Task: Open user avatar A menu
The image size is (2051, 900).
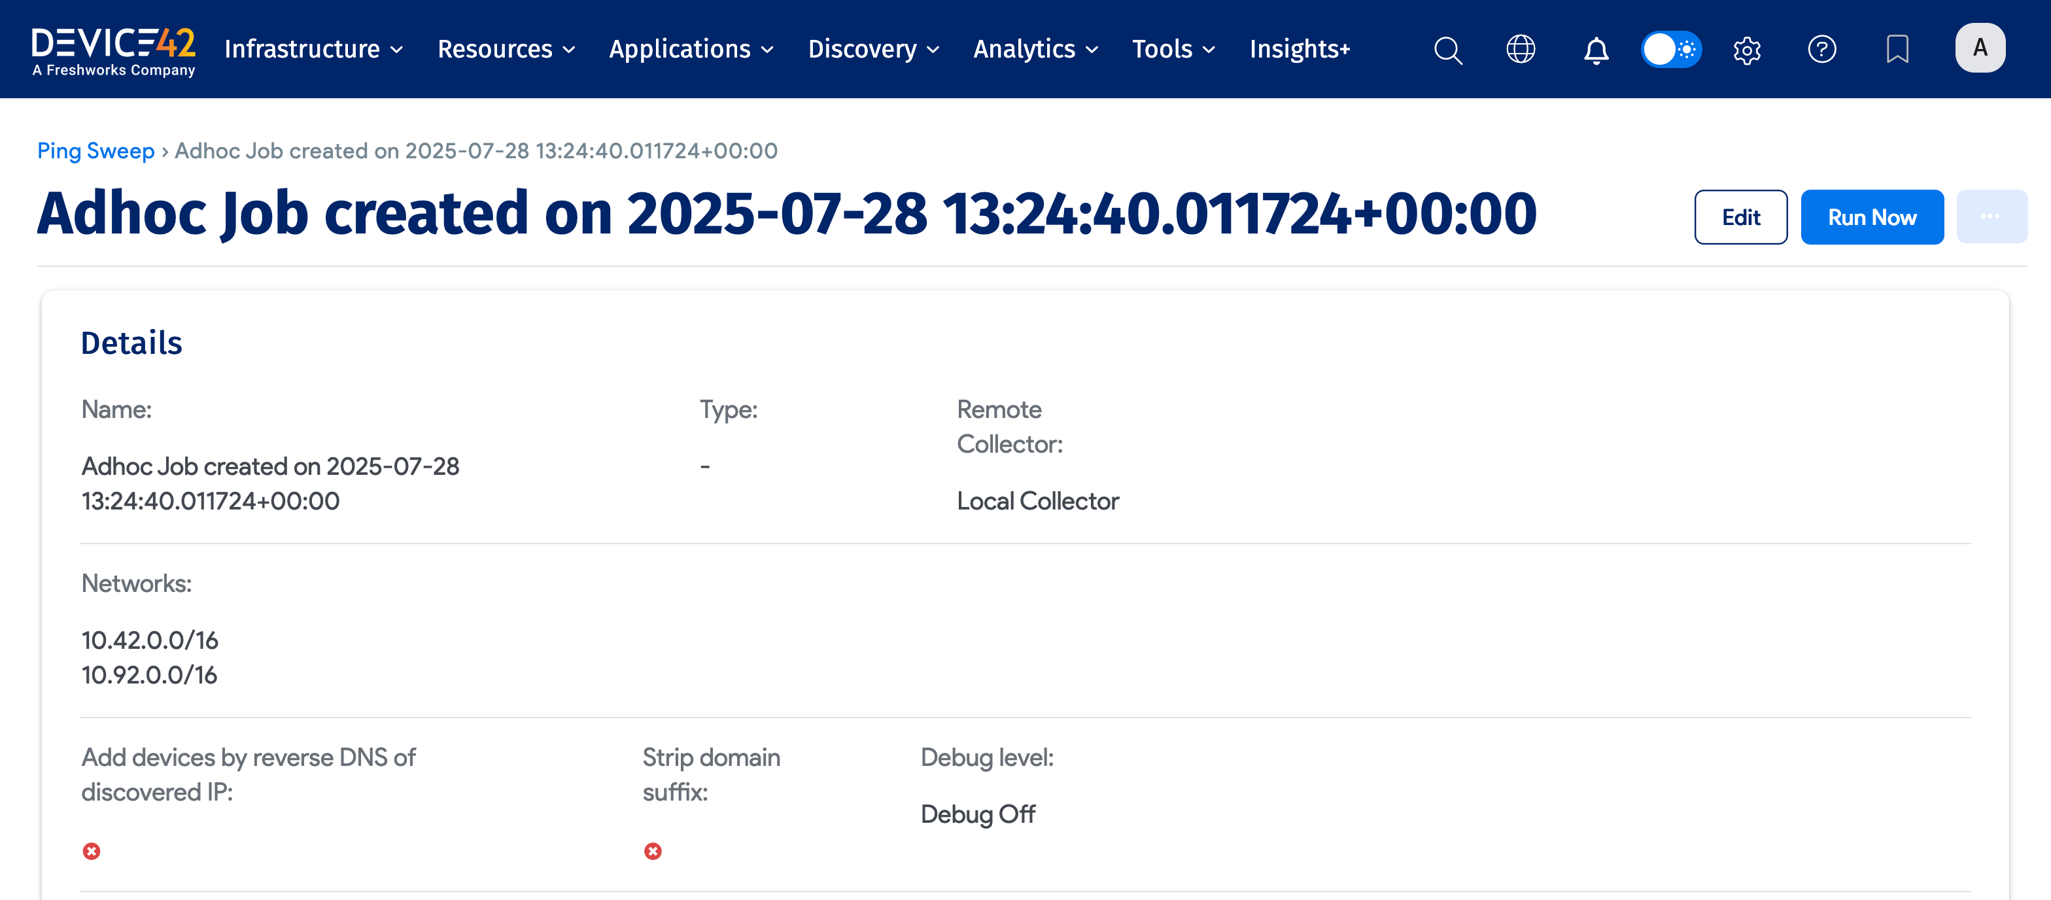Action: click(x=1979, y=48)
